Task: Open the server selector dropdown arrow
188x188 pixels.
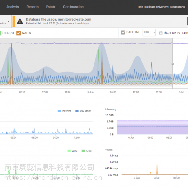Action: pos(9,21)
